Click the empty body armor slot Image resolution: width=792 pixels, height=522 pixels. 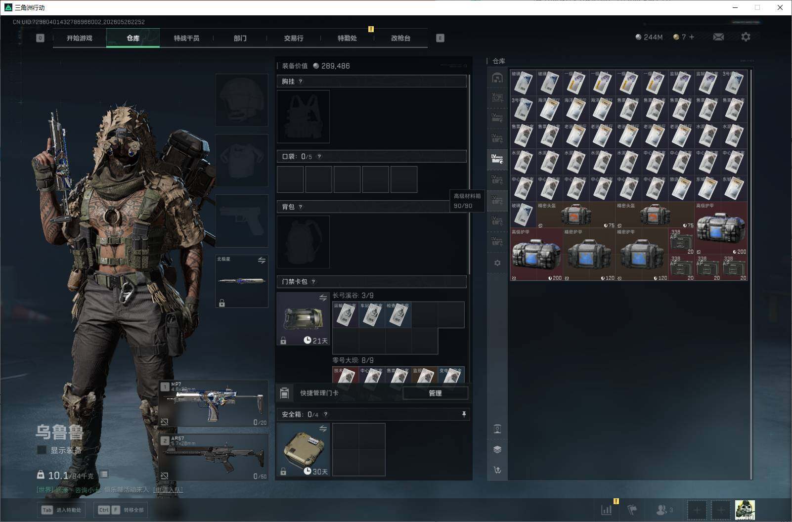click(242, 160)
